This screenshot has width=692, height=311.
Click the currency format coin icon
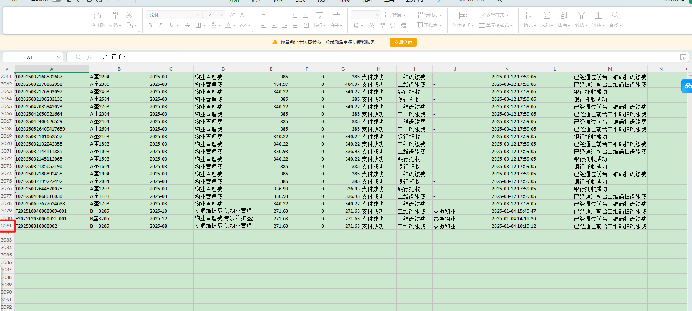pos(356,25)
